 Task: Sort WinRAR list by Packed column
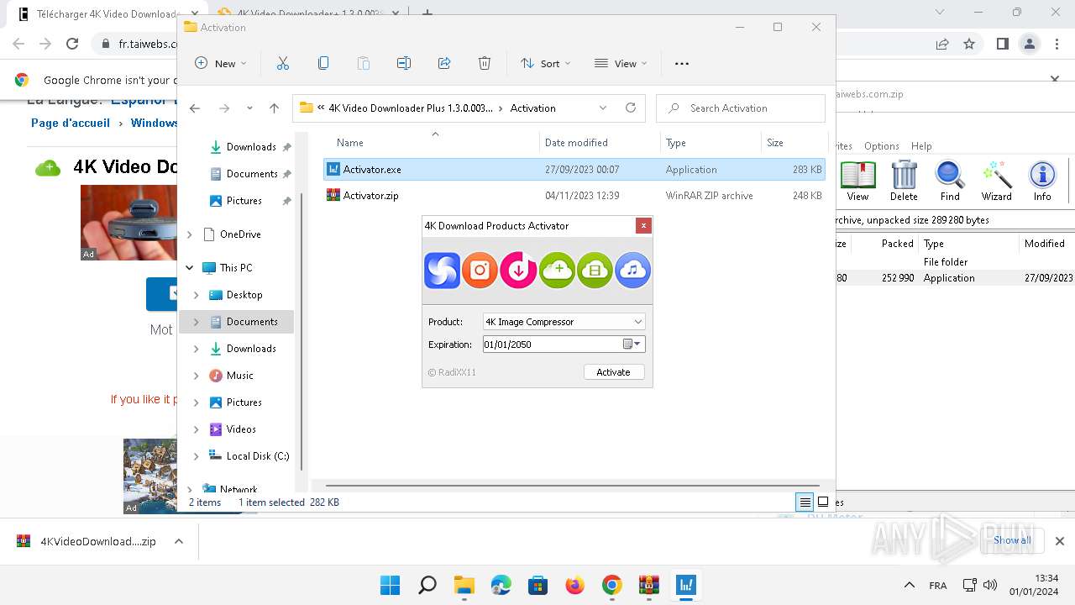(897, 244)
